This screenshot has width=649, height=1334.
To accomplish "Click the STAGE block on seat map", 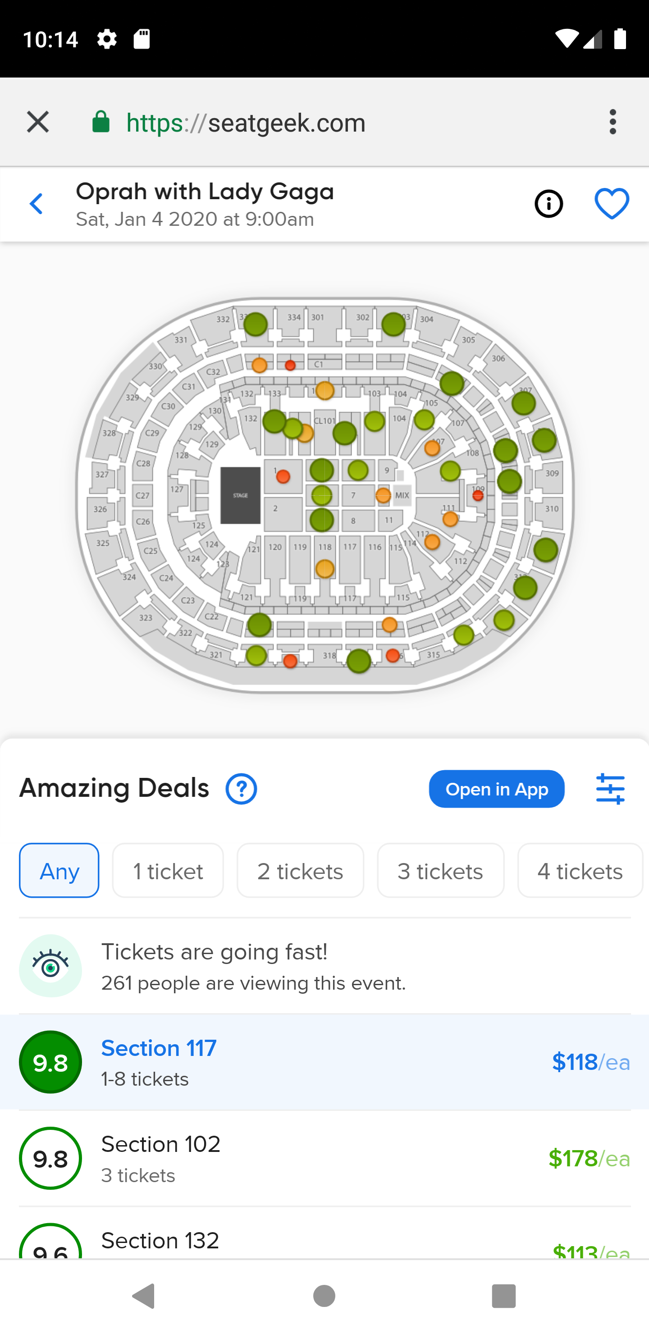I will point(240,496).
